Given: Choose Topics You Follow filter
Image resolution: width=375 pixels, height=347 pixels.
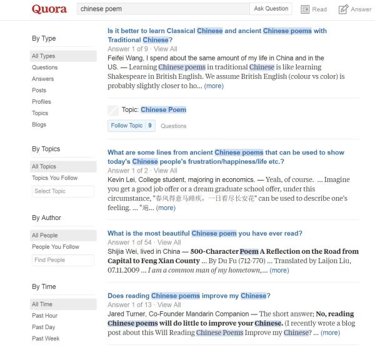Looking at the screenshot, I should tap(55, 178).
